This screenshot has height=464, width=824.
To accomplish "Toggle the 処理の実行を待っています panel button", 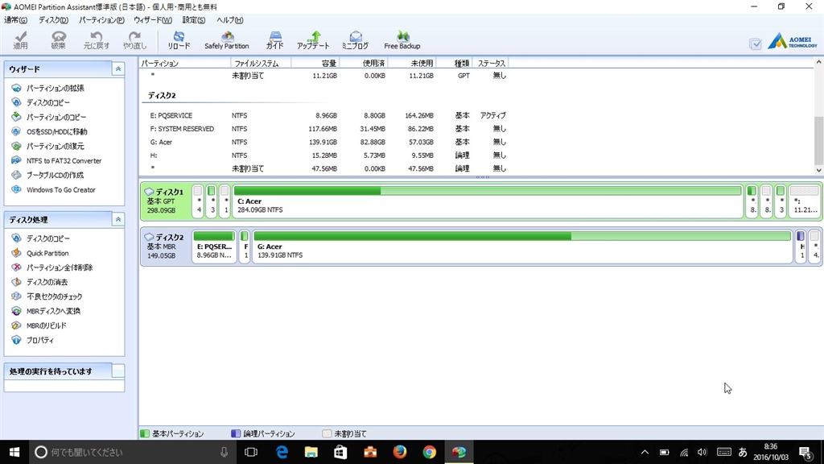I will point(118,371).
